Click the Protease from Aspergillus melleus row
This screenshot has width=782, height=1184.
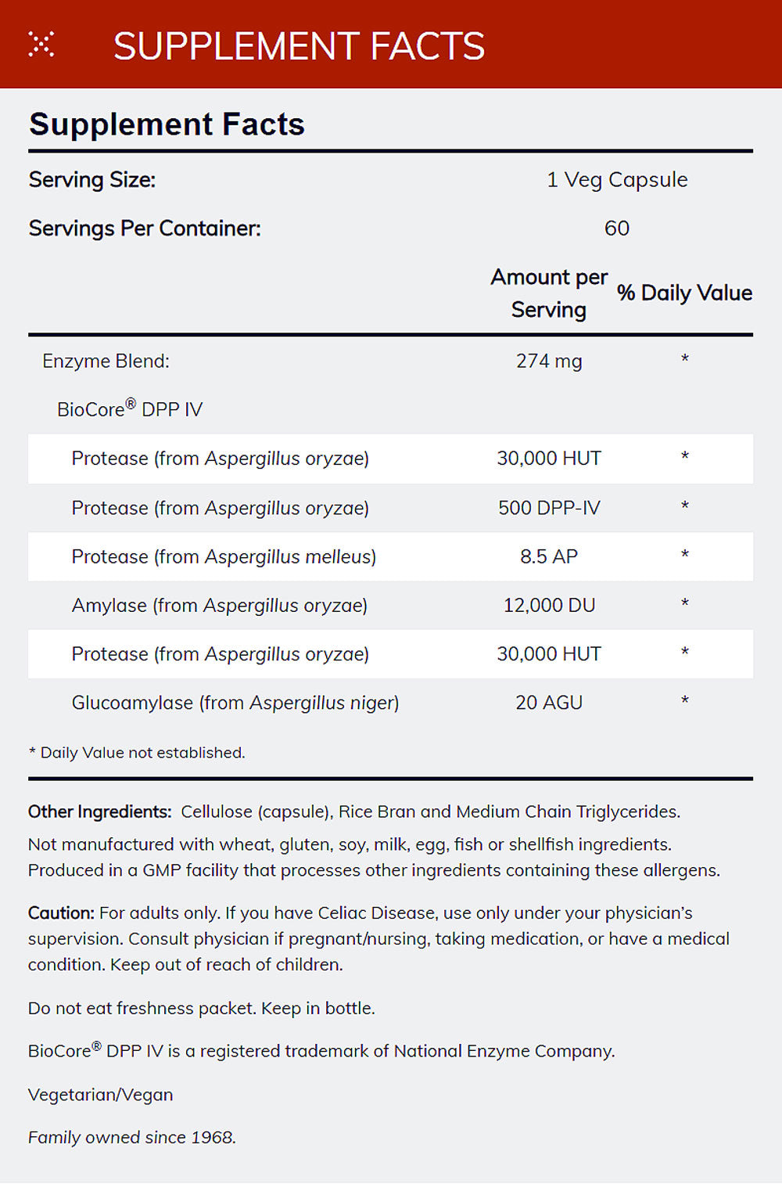224,556
